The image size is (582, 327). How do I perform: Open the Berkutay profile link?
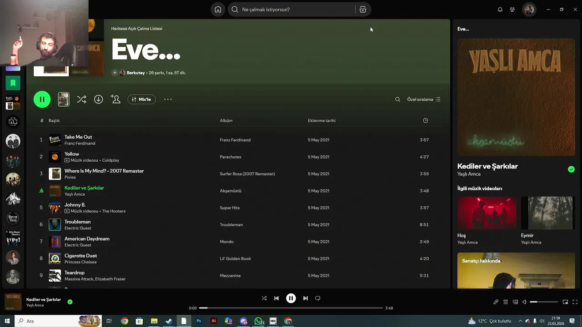pyautogui.click(x=135, y=73)
